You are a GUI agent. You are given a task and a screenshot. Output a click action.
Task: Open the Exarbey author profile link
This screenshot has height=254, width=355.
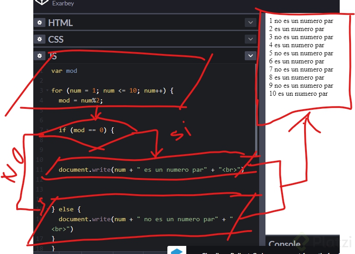63,3
